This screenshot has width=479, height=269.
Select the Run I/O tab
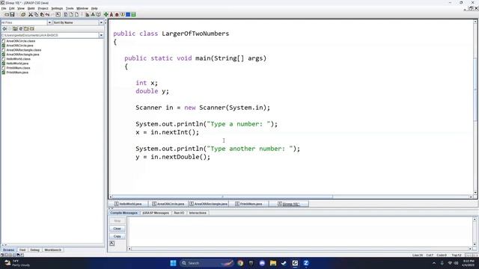click(179, 213)
